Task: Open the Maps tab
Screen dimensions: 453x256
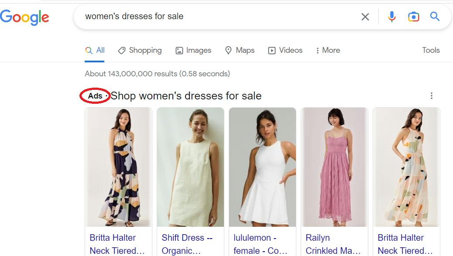Action: tap(240, 50)
